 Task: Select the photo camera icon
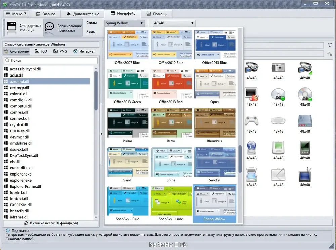click(278, 68)
